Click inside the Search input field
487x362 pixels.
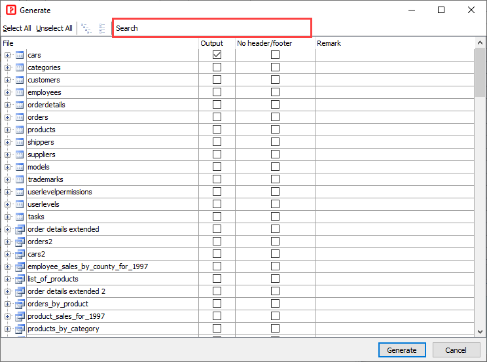(x=211, y=28)
